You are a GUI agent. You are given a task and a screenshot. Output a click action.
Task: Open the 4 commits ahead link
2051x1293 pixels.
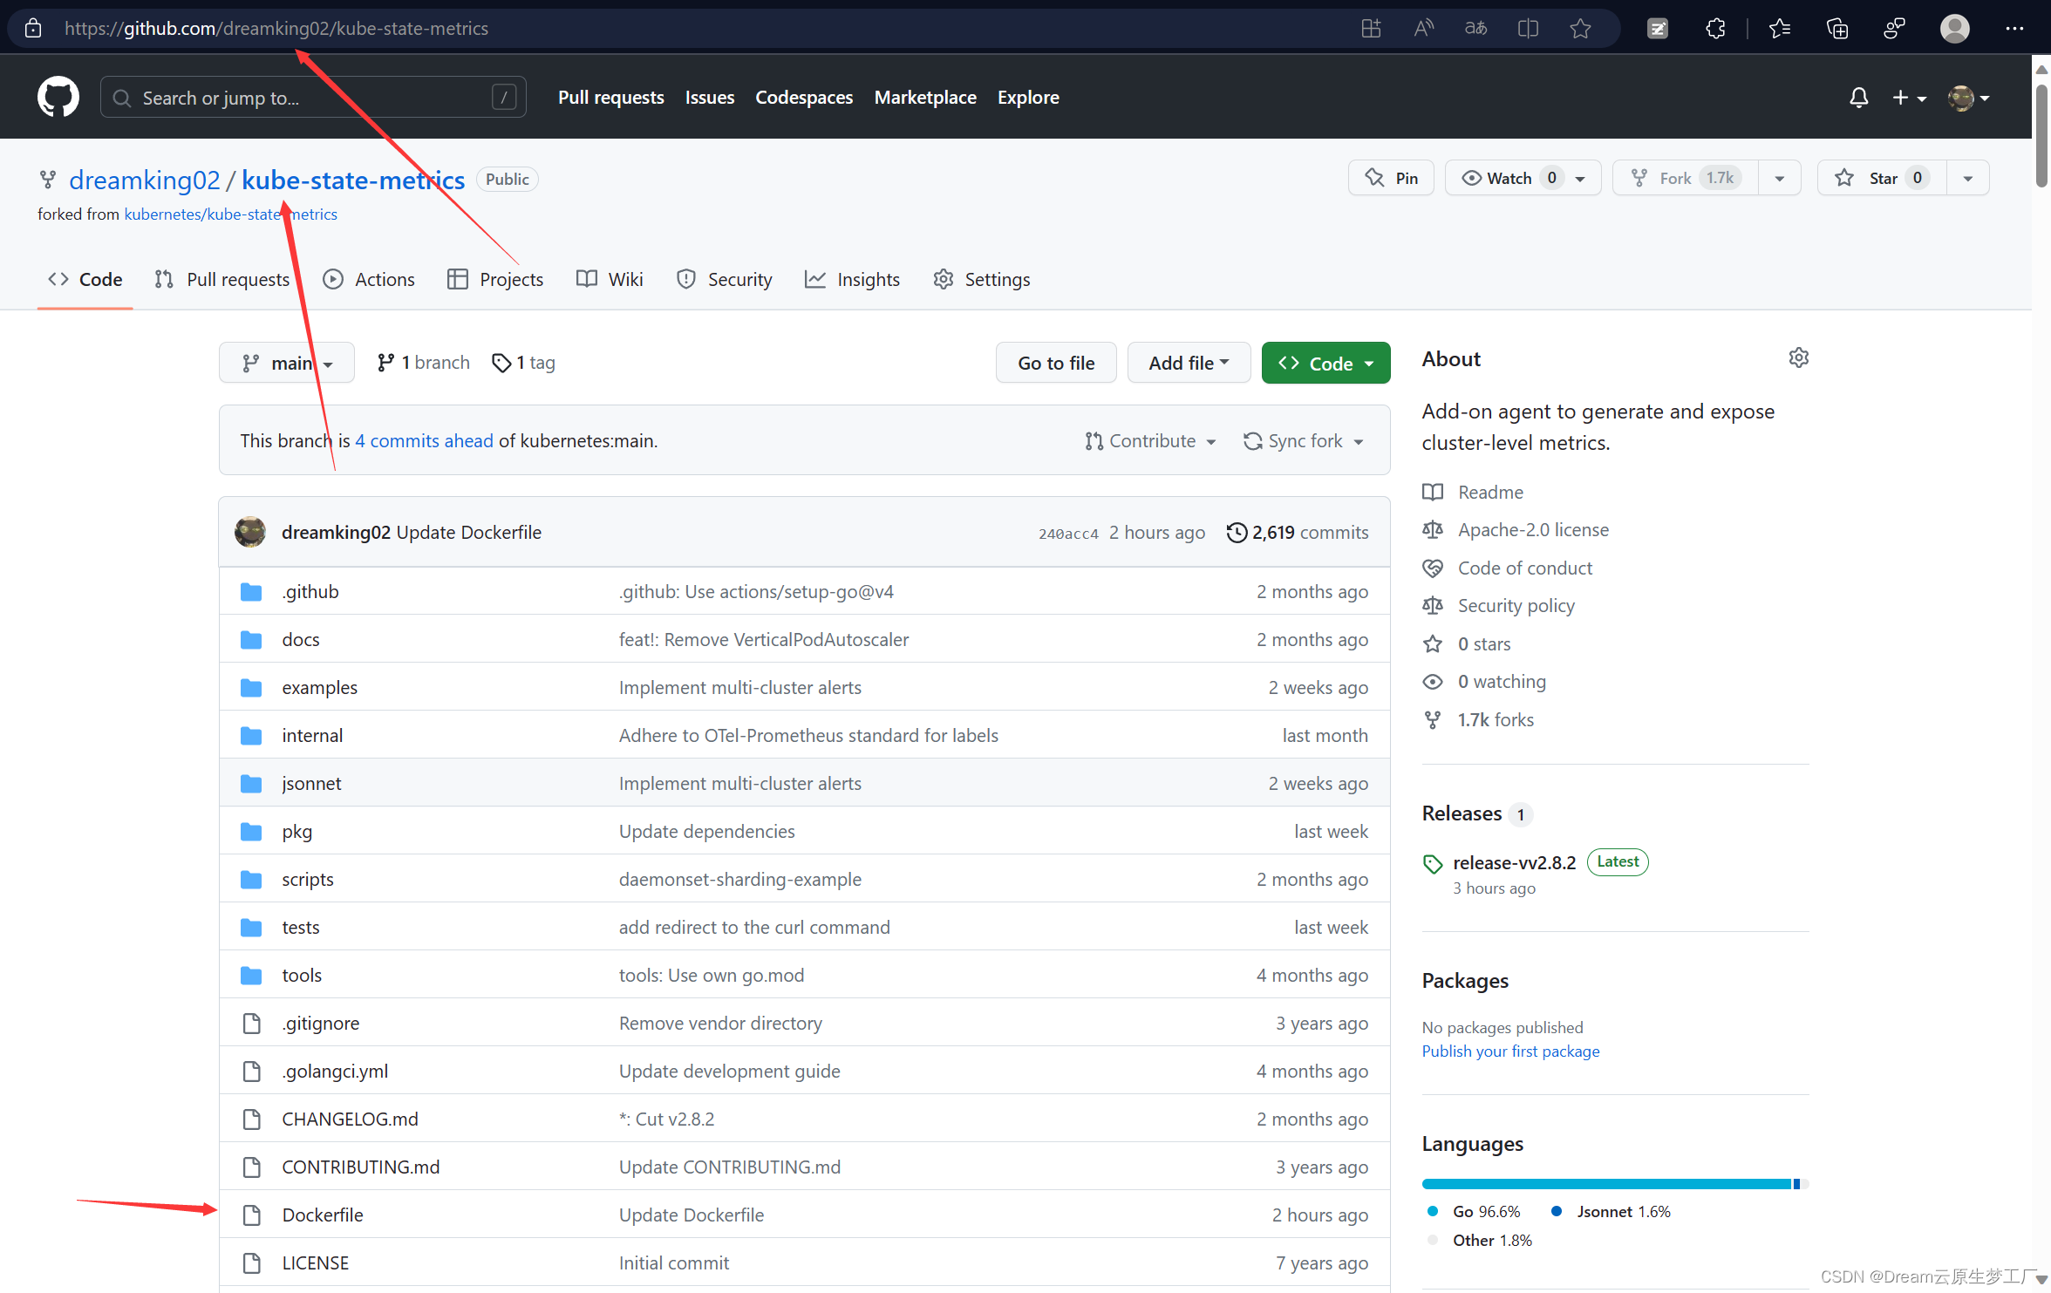(424, 441)
